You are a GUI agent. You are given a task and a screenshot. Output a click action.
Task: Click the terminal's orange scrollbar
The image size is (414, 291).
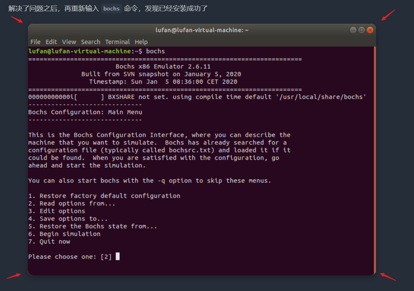375,160
